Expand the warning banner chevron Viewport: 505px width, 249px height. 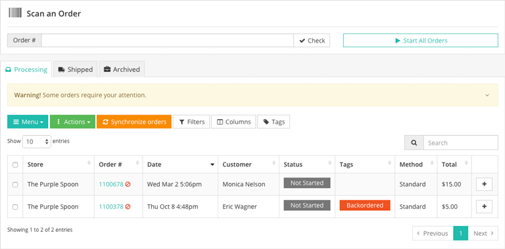click(487, 95)
